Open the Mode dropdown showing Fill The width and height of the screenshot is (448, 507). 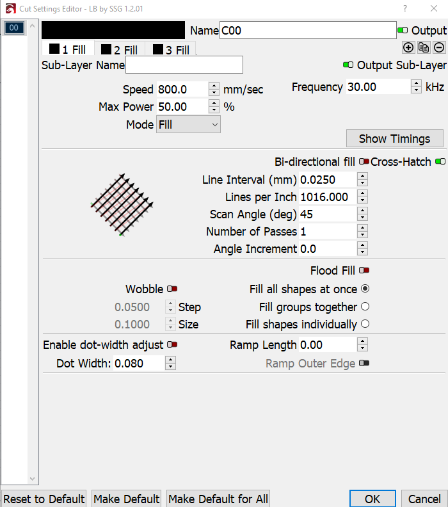pyautogui.click(x=188, y=125)
